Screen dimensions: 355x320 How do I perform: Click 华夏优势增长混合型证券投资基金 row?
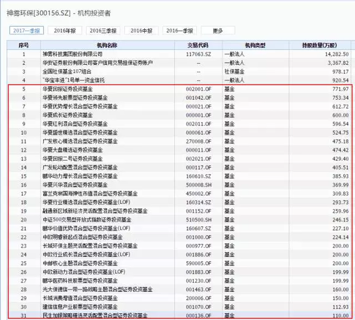[x=179, y=106]
